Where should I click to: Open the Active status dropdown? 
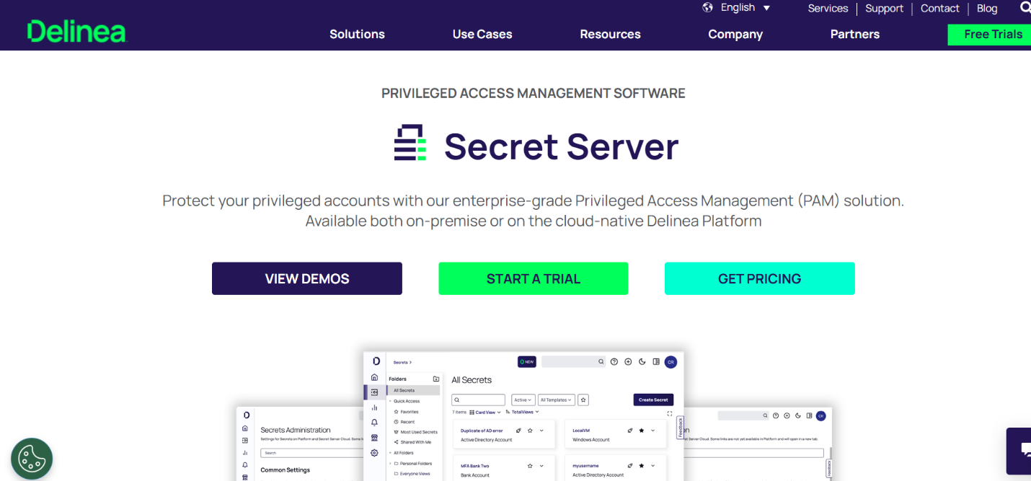pos(523,400)
